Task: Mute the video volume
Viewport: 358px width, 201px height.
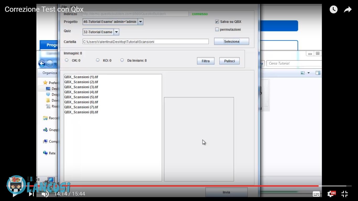Action: click(45, 194)
